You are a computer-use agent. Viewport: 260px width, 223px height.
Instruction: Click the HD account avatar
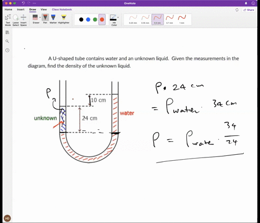(7, 218)
